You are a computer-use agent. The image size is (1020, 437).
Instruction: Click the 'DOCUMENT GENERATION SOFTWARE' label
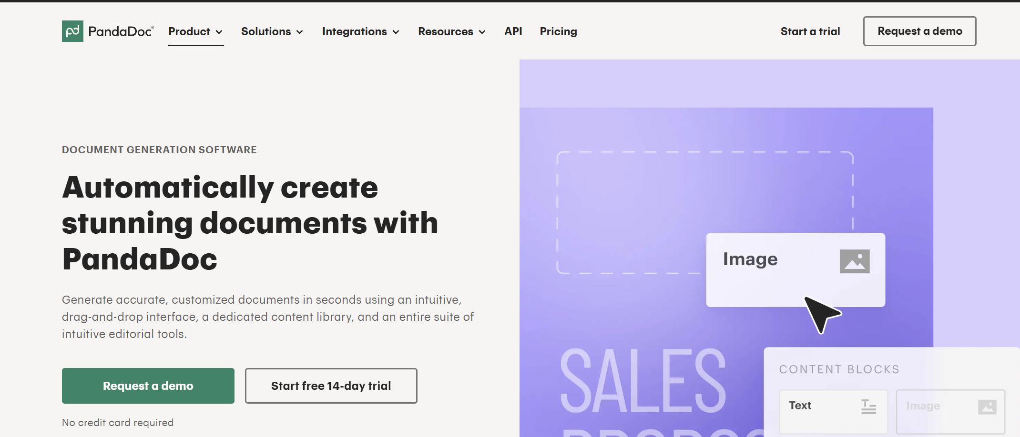tap(159, 150)
